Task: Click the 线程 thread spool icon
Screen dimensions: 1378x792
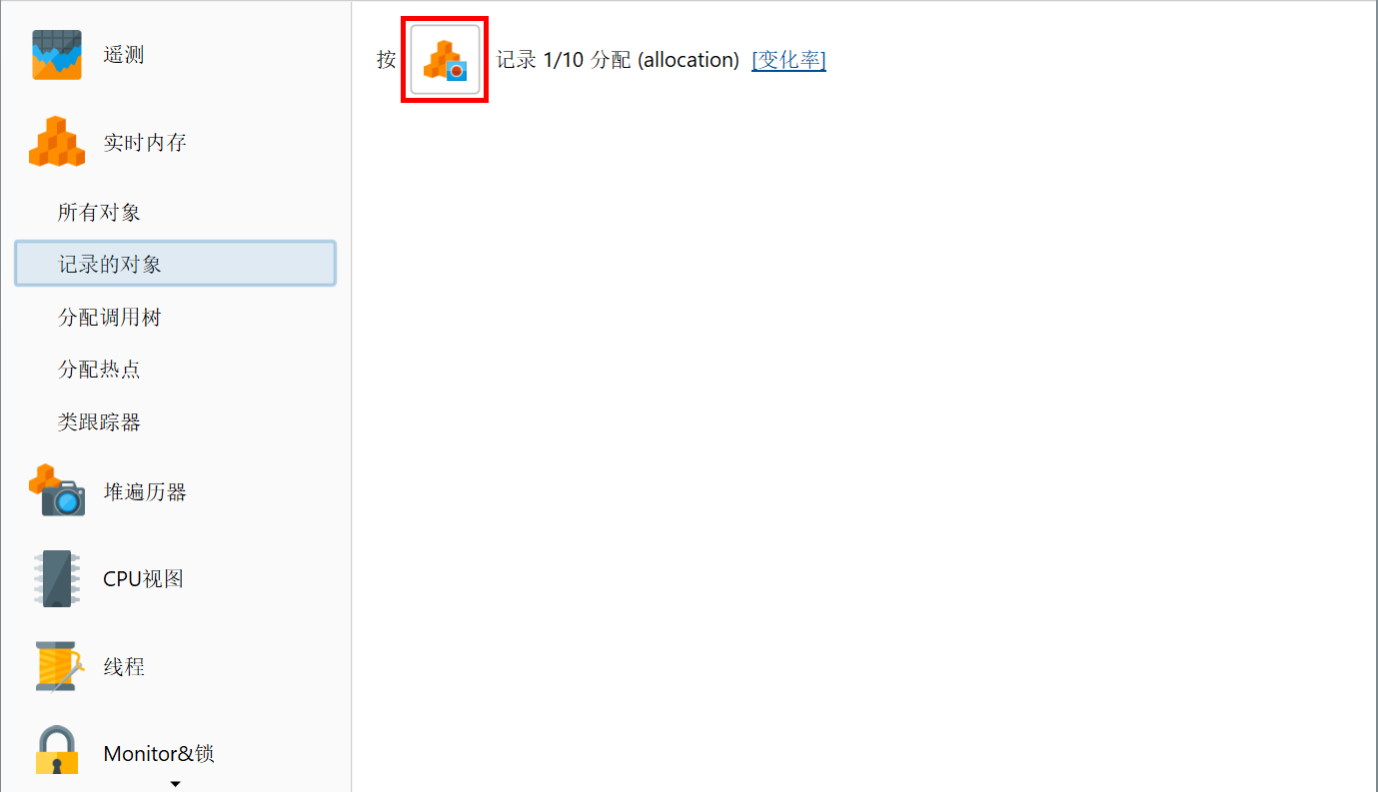Action: click(x=59, y=666)
